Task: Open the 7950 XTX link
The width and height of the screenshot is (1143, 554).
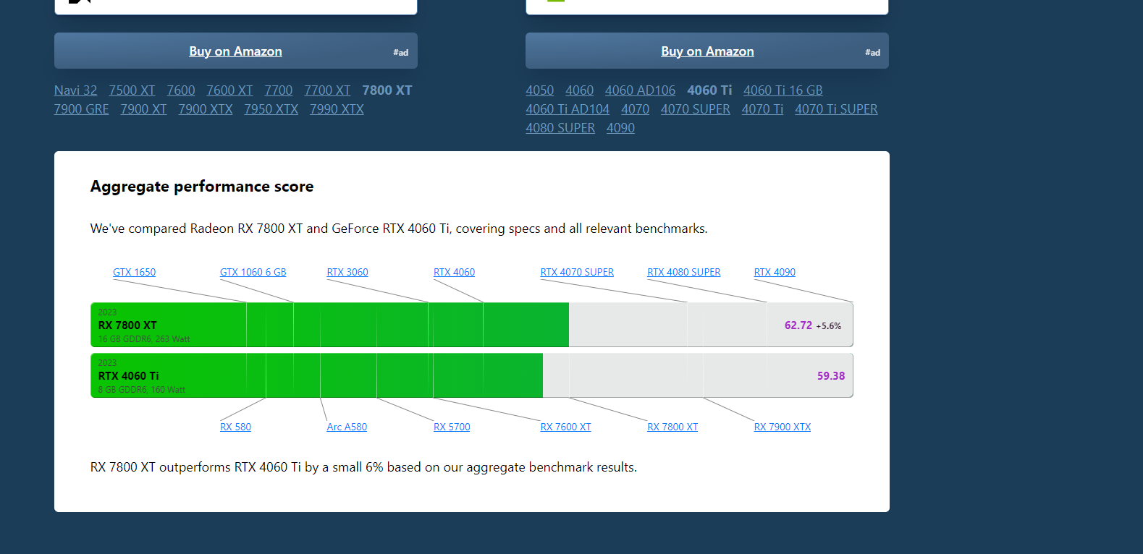Action: click(271, 109)
